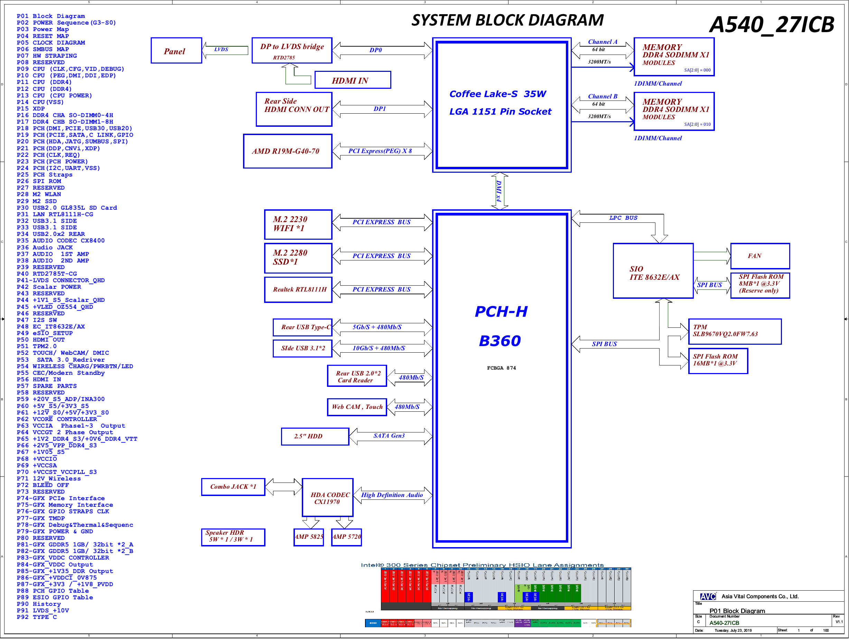Select the AMD R19M-G40-70 GPU block
Viewport: 849px width, 639px height.
(x=287, y=151)
